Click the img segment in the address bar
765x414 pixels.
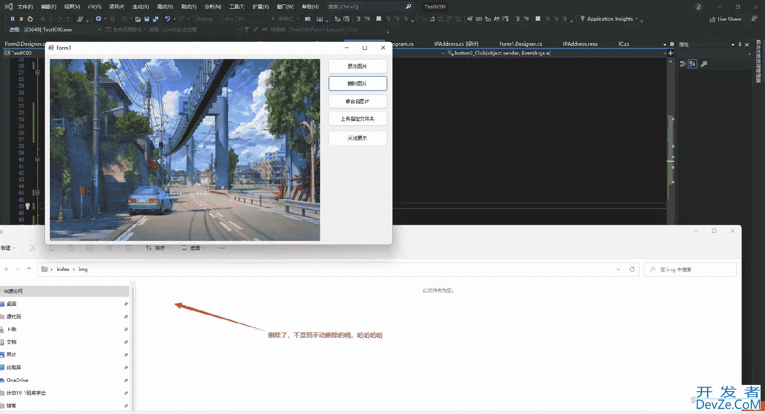coord(83,269)
